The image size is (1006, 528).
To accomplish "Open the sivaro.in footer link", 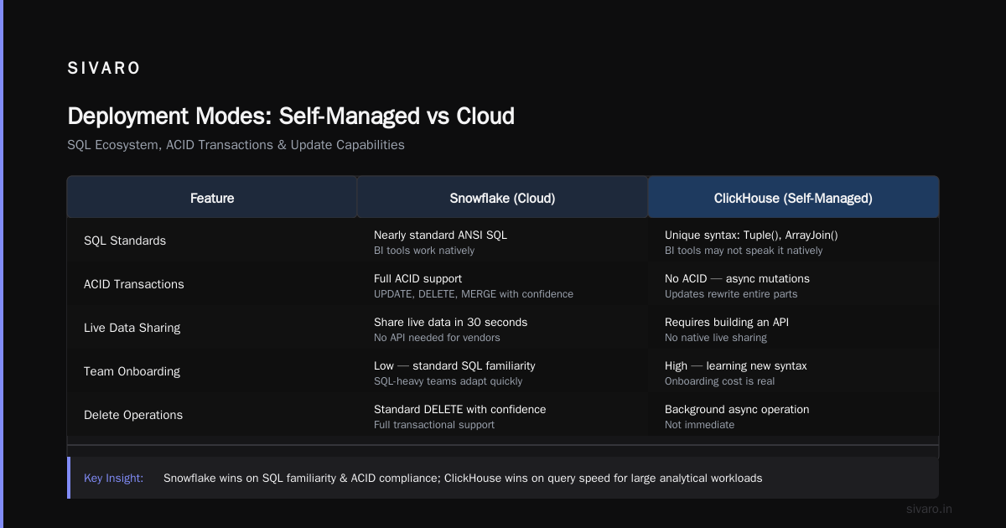I will click(930, 509).
